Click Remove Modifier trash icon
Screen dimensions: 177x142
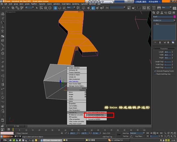click(x=168, y=42)
